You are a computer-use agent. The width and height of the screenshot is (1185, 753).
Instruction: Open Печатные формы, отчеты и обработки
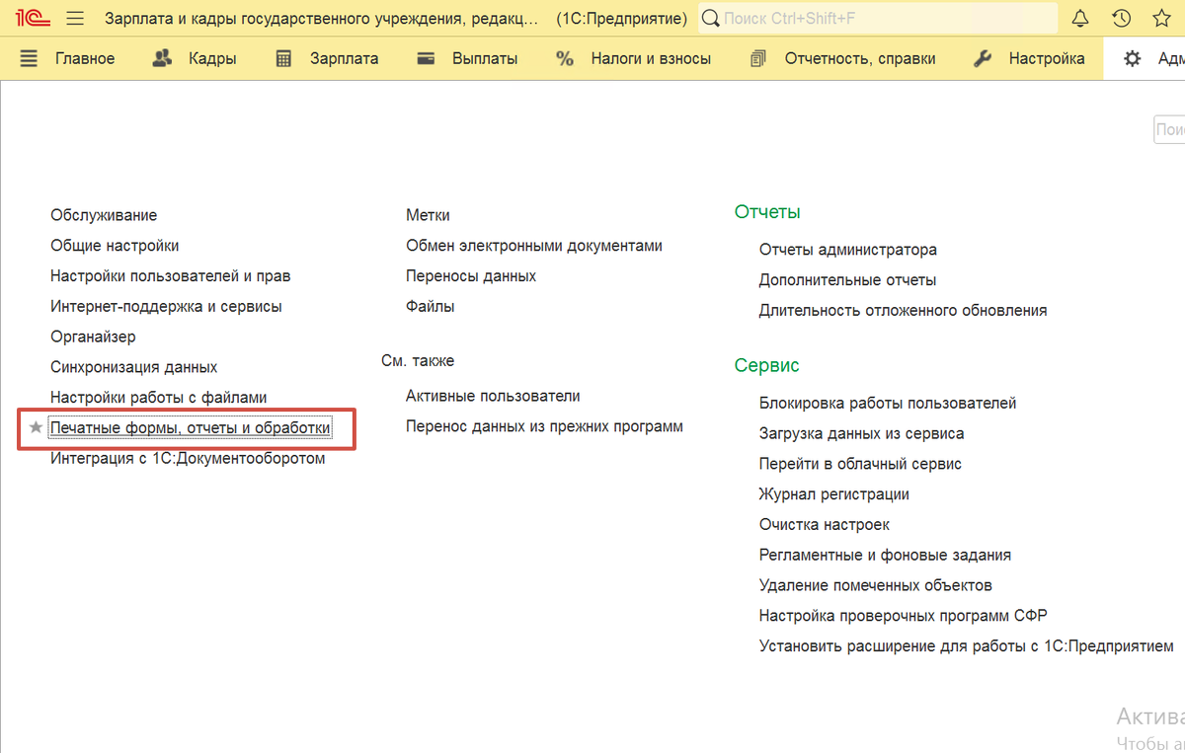pyautogui.click(x=191, y=428)
